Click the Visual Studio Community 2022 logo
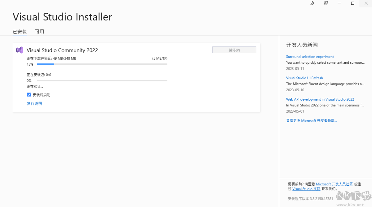The width and height of the screenshot is (372, 207). 20,50
